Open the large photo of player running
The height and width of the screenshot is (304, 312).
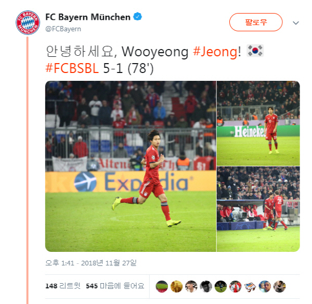click(x=131, y=166)
